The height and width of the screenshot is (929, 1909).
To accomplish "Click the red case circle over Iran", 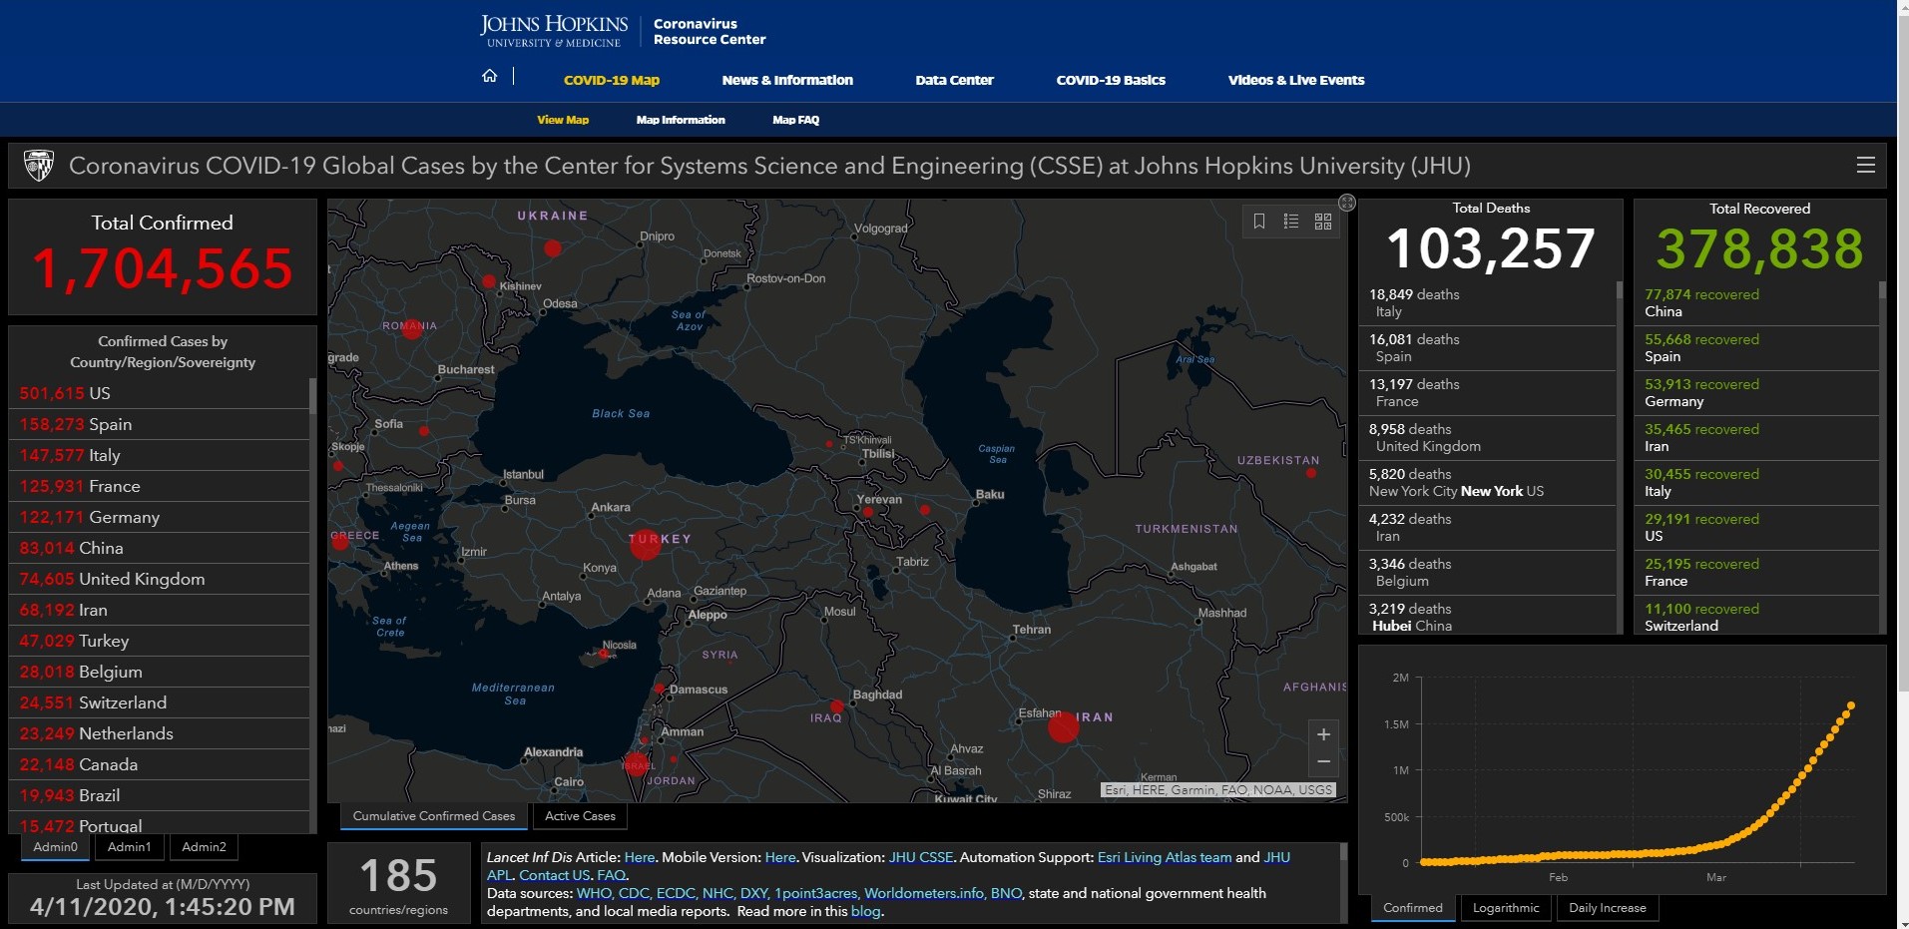I will 1064,726.
